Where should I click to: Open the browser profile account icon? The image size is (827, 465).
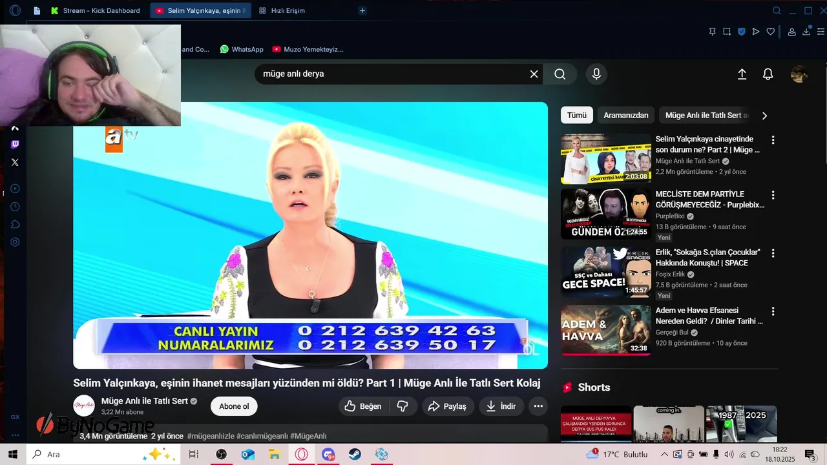coord(791,32)
